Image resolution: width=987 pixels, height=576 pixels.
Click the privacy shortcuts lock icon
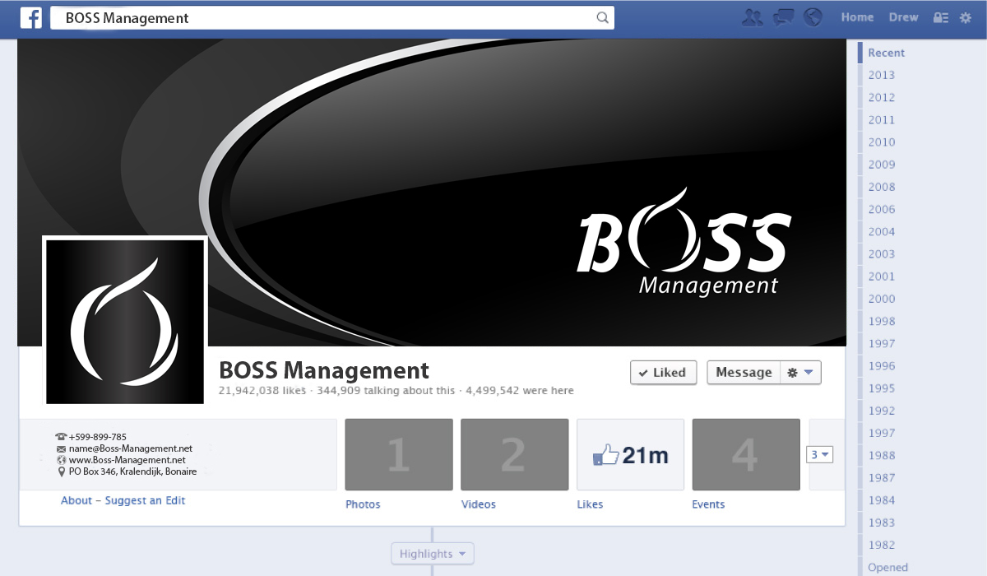(941, 17)
